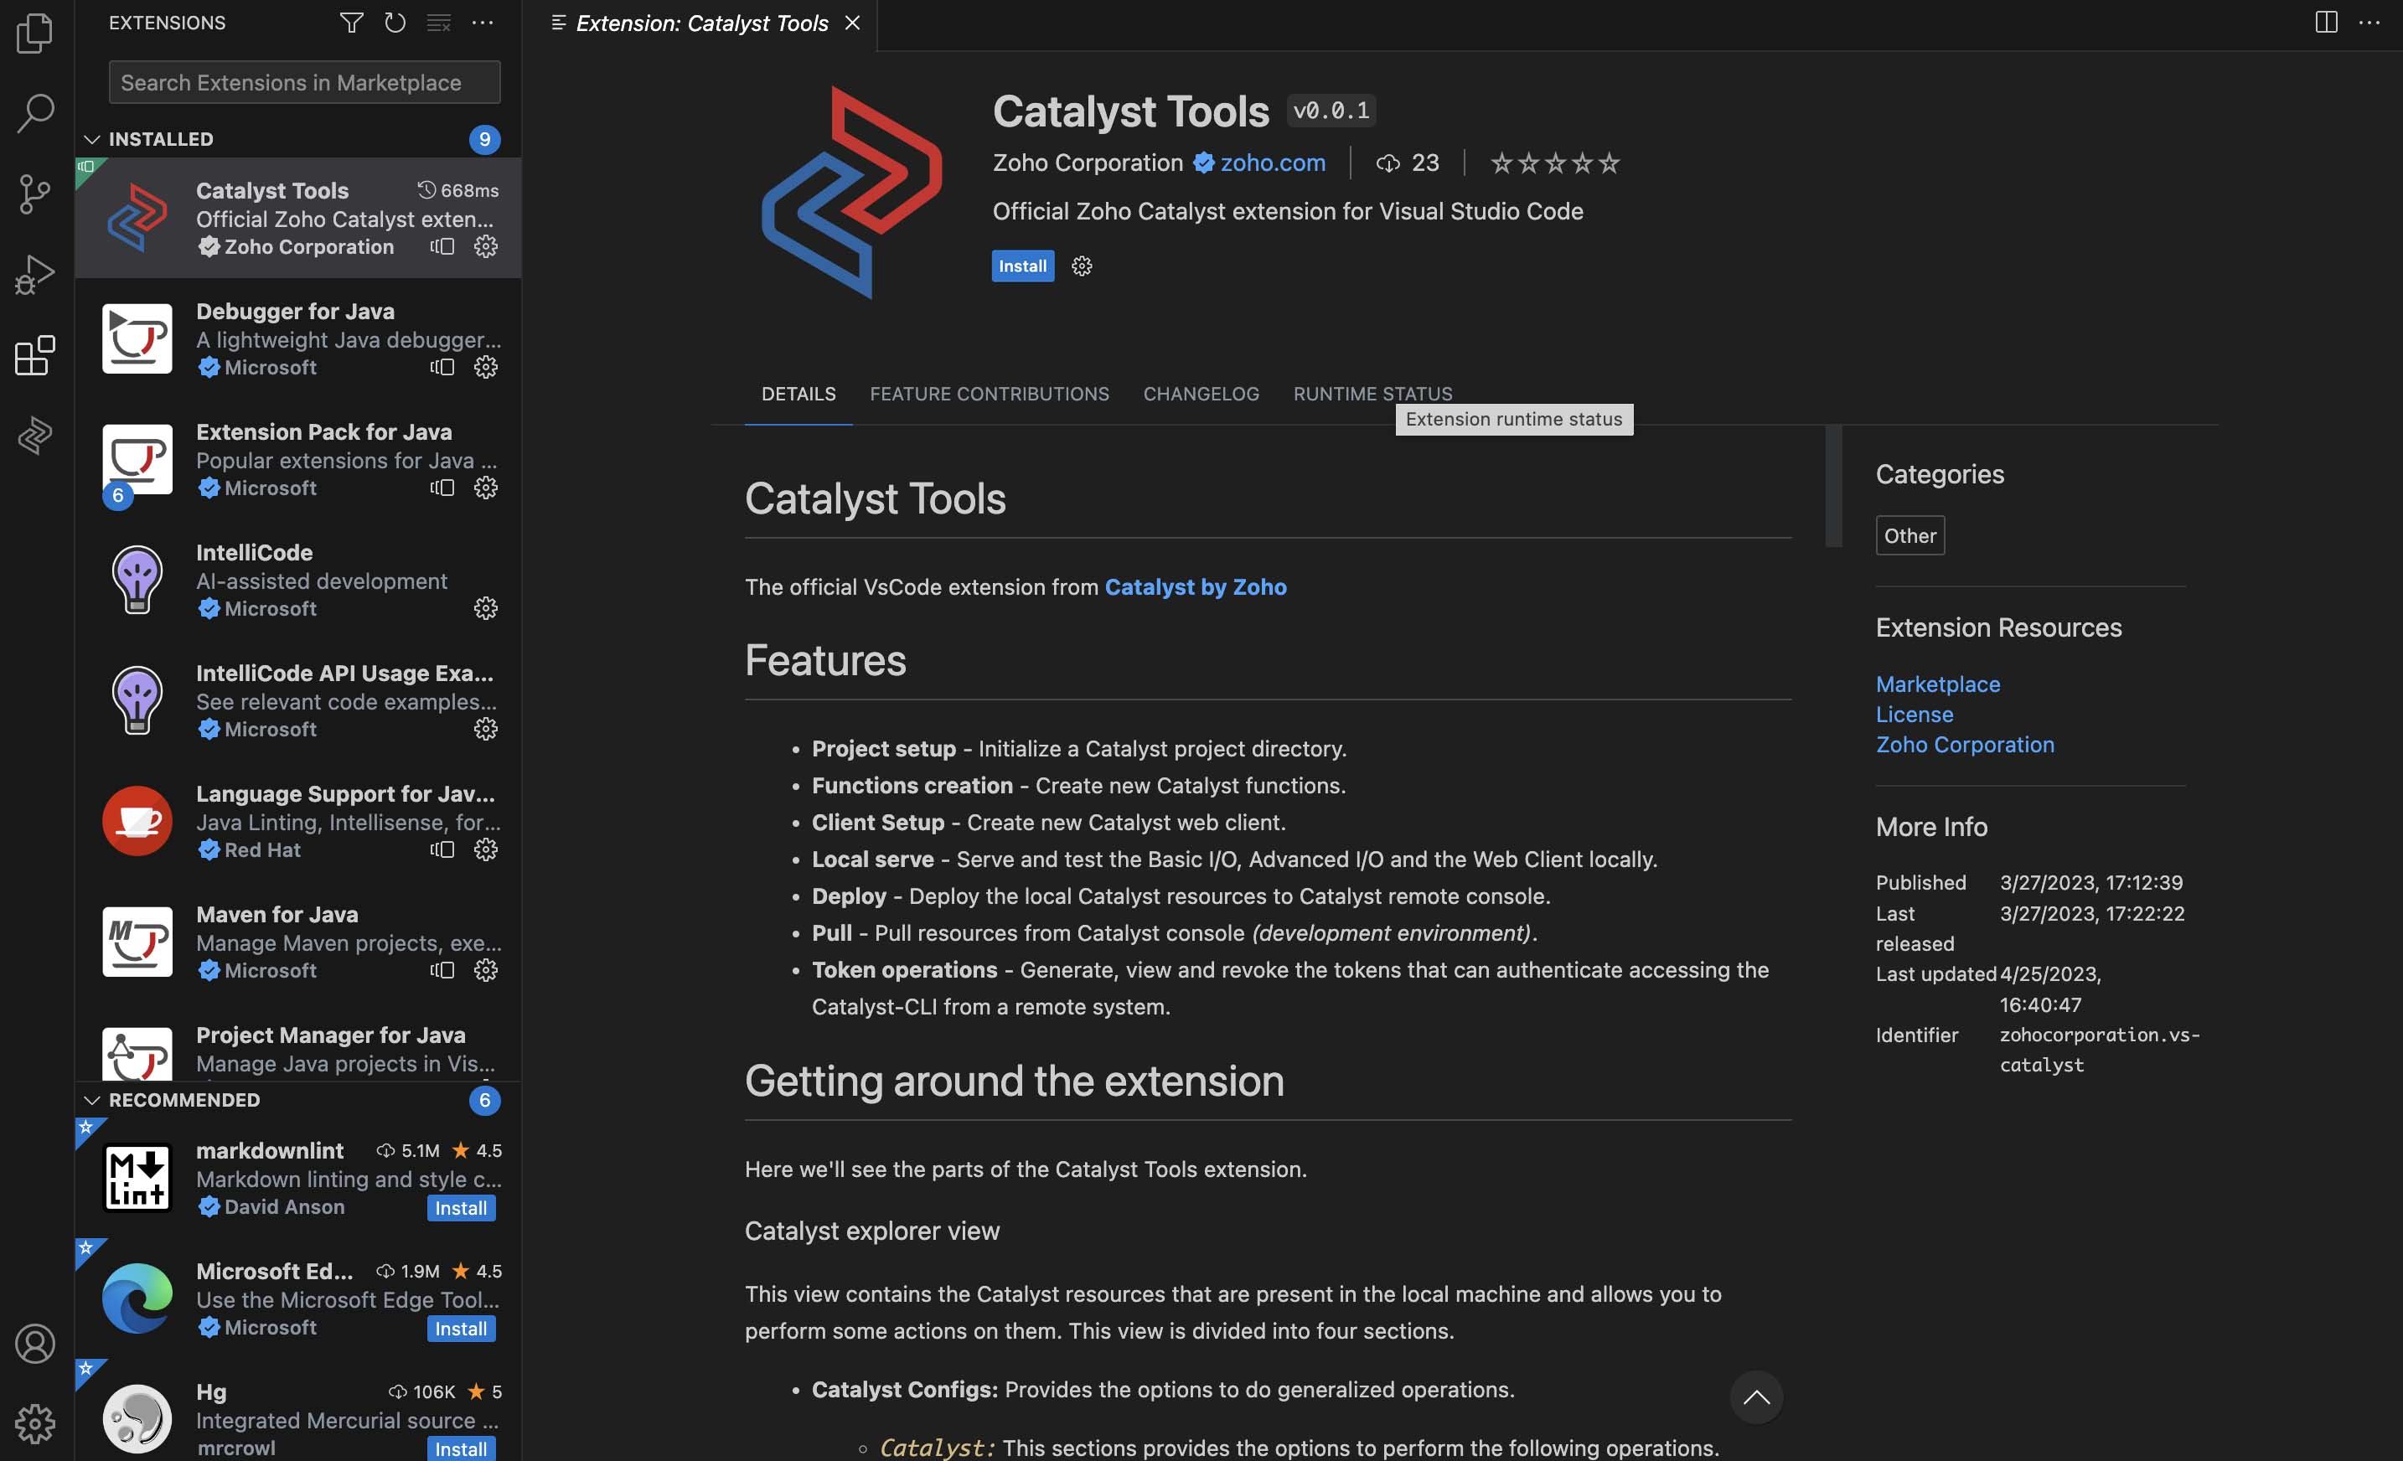The image size is (2403, 1461).
Task: Install the Catalyst Tools extension
Action: tap(1021, 265)
